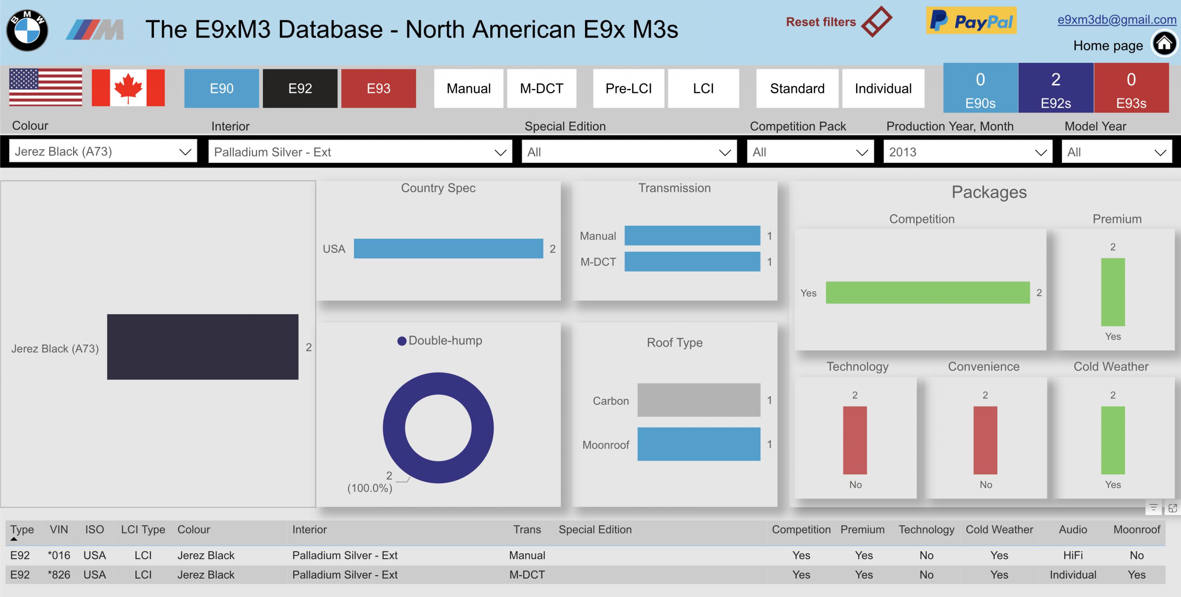
Task: Toggle the Manual transmission filter
Action: pyautogui.click(x=469, y=89)
